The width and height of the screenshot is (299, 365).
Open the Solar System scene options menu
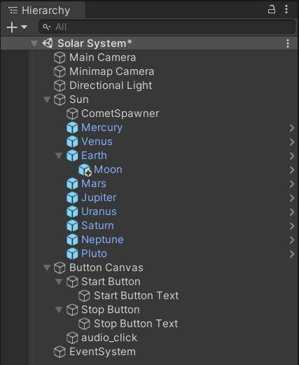click(x=288, y=43)
